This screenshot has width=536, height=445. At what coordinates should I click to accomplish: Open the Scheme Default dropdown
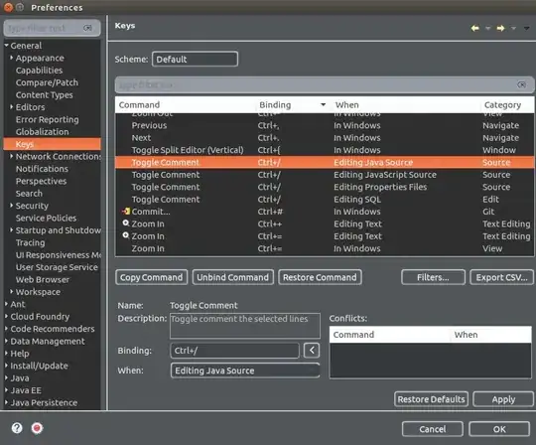point(195,59)
